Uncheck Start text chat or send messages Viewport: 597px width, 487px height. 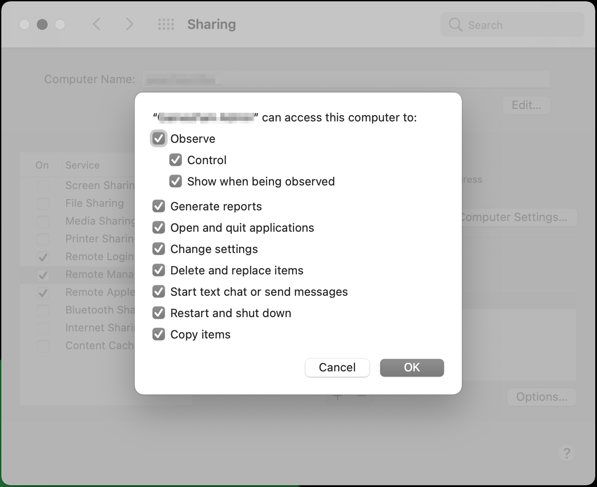click(159, 292)
